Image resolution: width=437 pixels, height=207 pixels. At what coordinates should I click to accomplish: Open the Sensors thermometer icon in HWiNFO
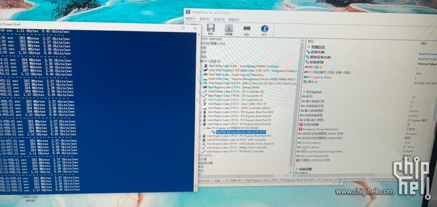click(x=228, y=29)
